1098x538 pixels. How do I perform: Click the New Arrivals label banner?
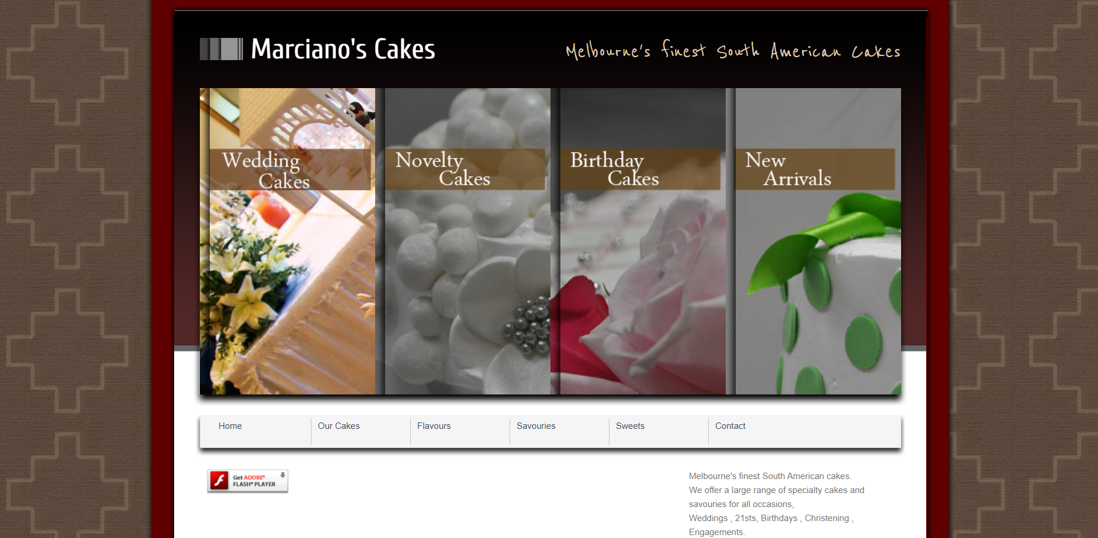[815, 169]
